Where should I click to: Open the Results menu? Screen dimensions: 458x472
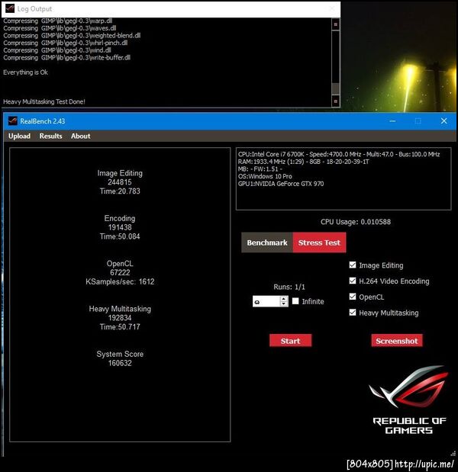point(50,136)
